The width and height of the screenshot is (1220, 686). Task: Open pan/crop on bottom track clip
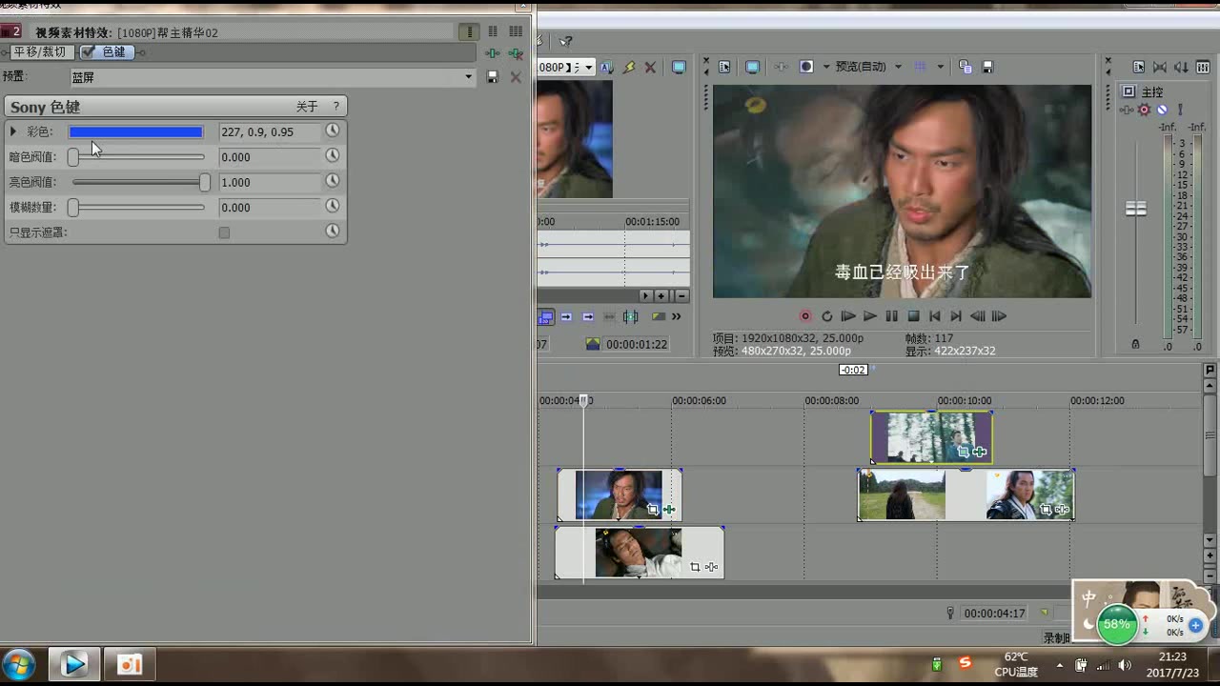695,567
